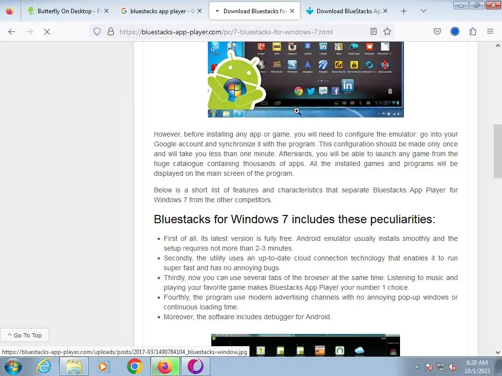Open the Firefox account menu
The image size is (502, 376).
point(455,31)
